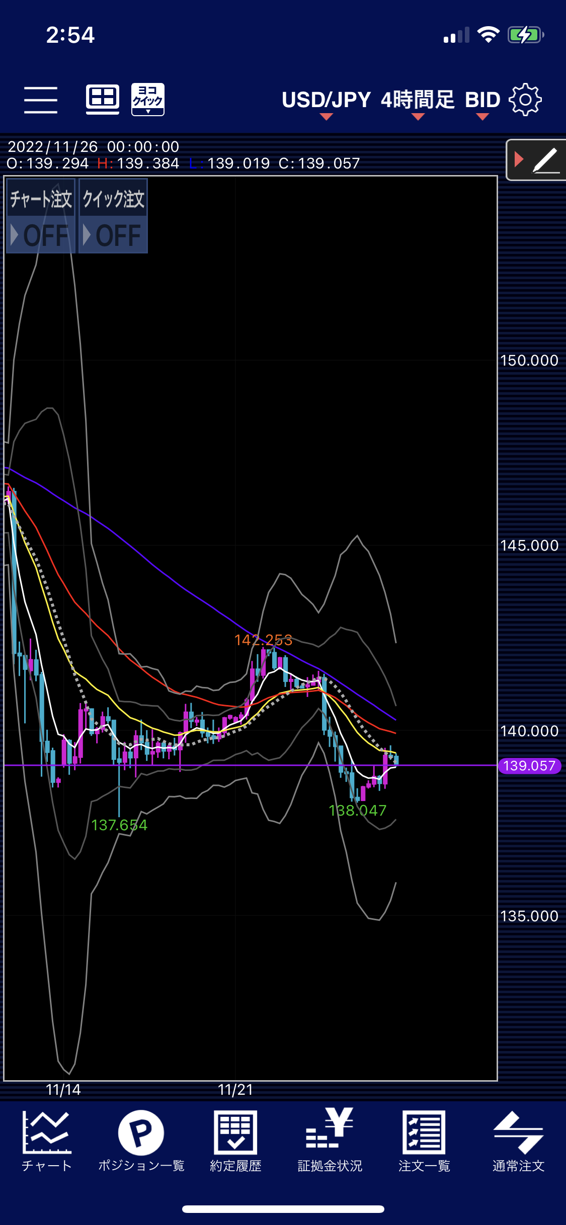
Task: Tap the ヨコクイック quick order icon
Action: tap(148, 100)
